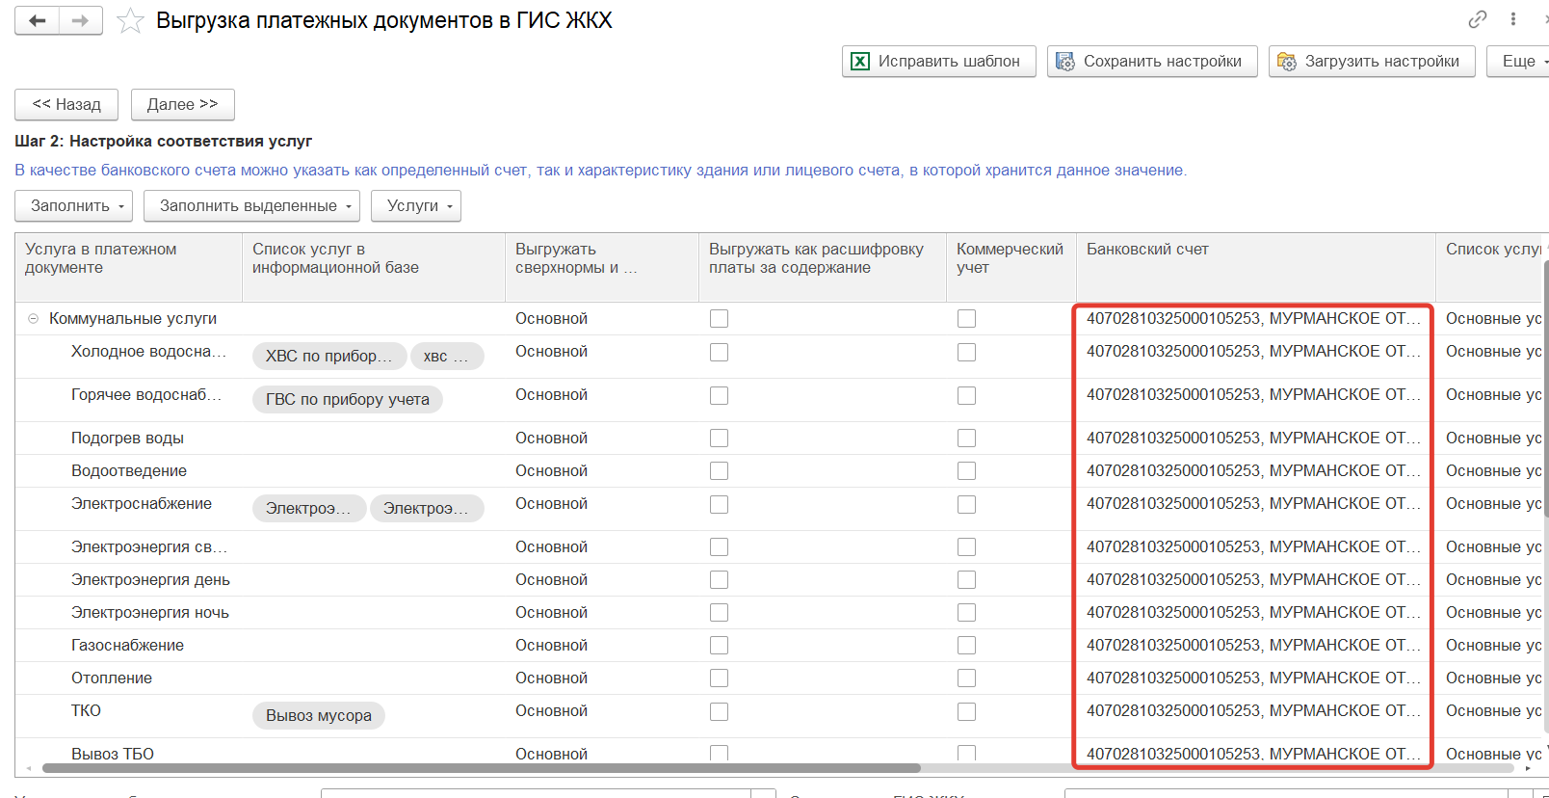The width and height of the screenshot is (1549, 798).
Task: Toggle расшифровка checkbox for Холодное водоснабжение
Action: pos(719,353)
